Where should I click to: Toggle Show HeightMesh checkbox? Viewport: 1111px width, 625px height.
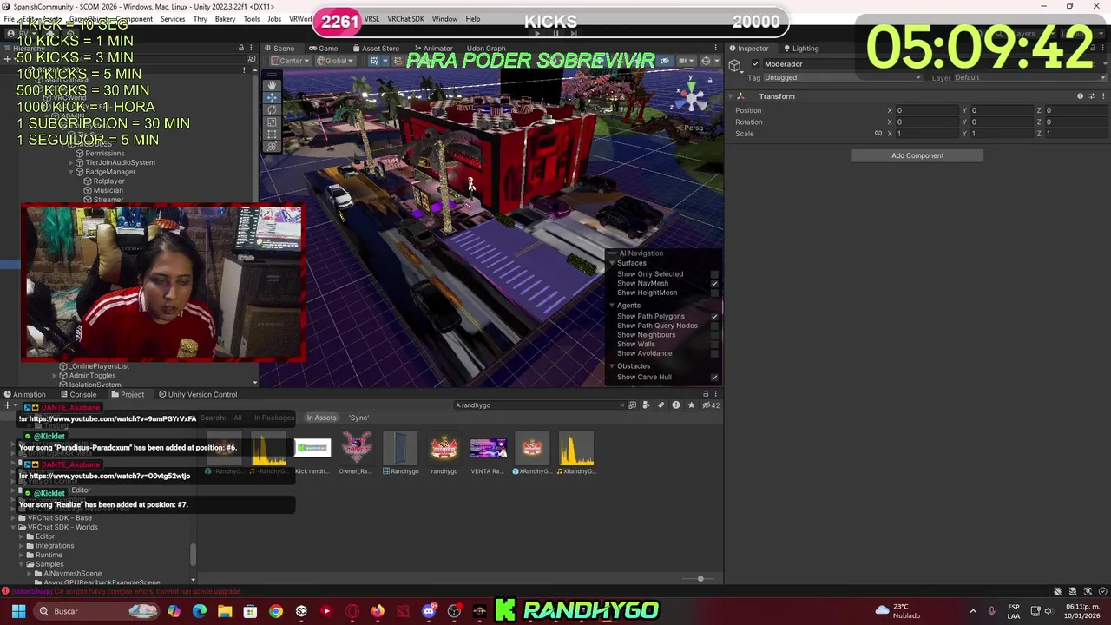[x=714, y=293]
